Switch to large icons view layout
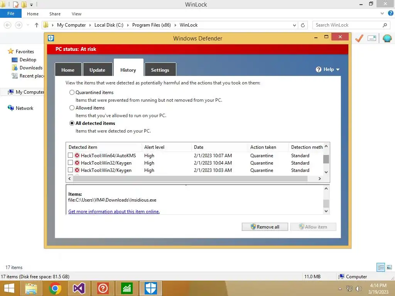This screenshot has height=296, width=395. pyautogui.click(x=389, y=267)
